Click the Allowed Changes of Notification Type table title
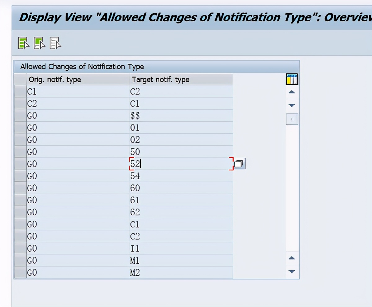 tap(82, 67)
